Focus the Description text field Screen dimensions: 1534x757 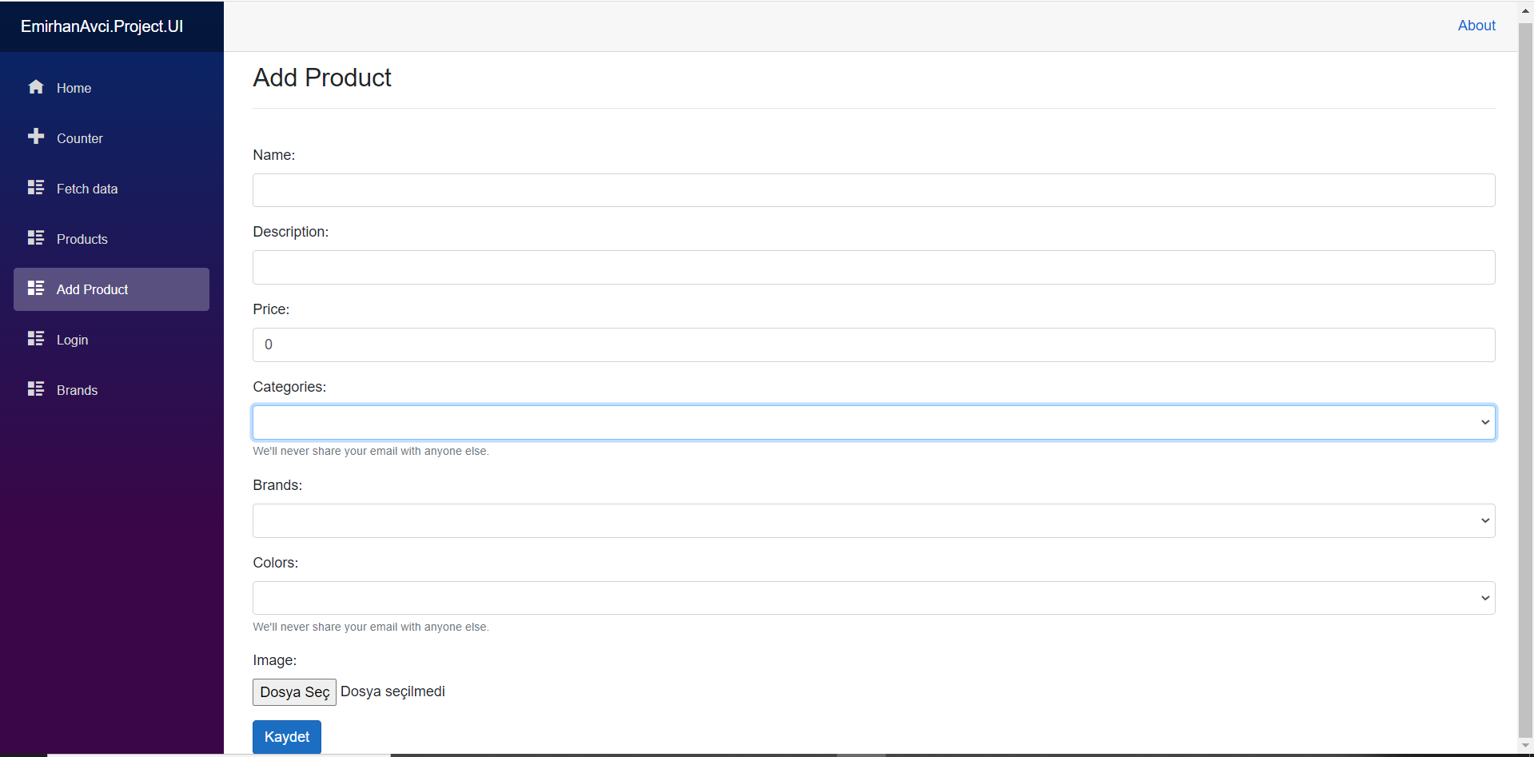(873, 267)
